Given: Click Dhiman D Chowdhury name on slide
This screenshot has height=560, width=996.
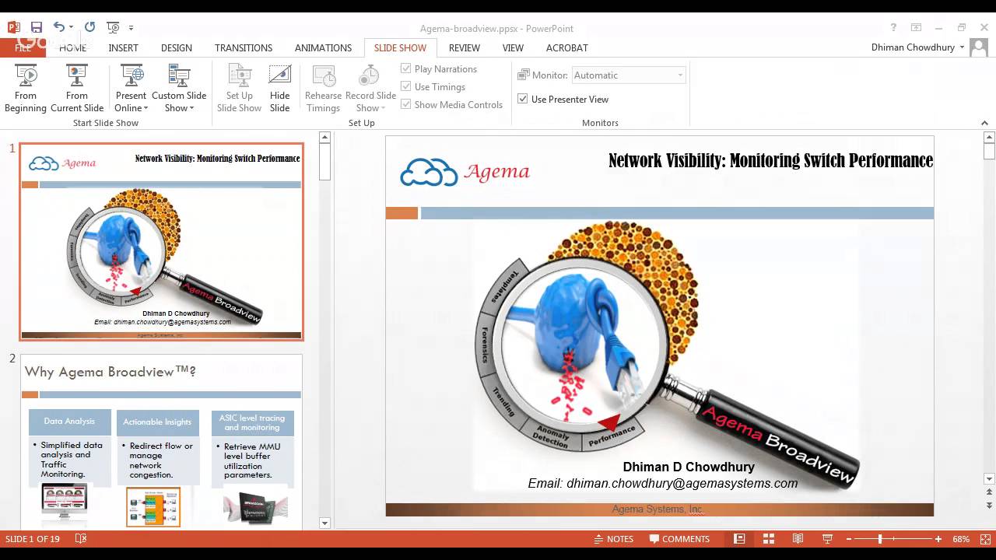Looking at the screenshot, I should tap(689, 467).
